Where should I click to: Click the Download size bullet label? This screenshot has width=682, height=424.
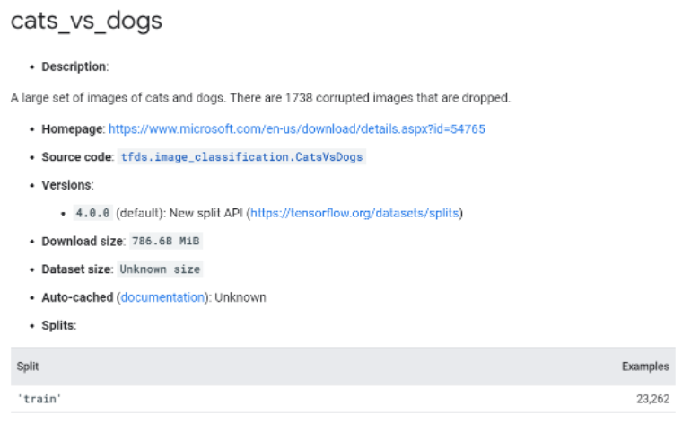pyautogui.click(x=83, y=242)
